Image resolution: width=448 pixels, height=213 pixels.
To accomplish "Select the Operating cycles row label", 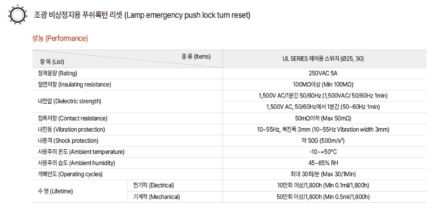I will 70,174.
